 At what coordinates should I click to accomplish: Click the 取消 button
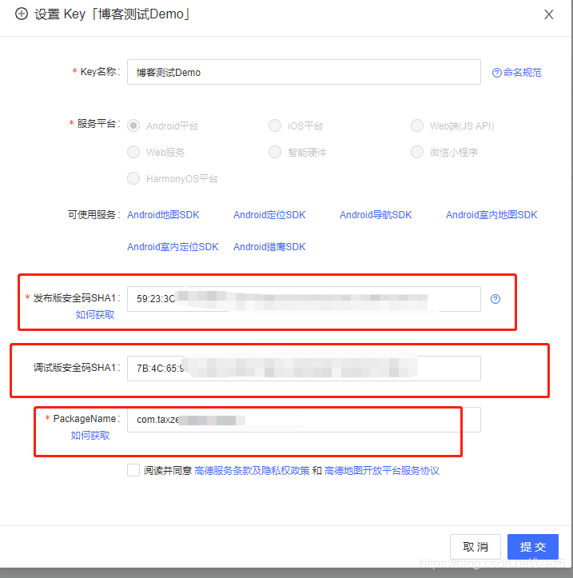click(475, 547)
